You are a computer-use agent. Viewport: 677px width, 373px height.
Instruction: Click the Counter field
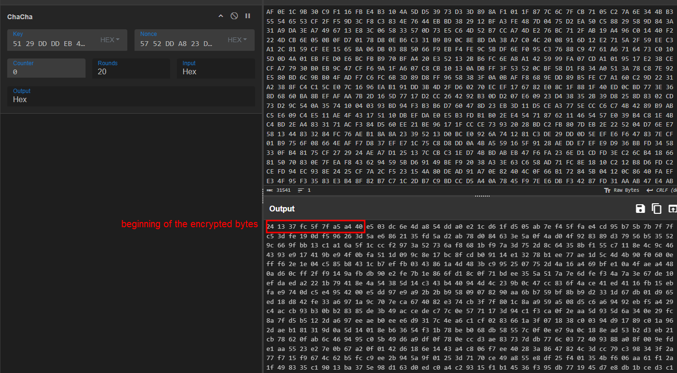click(x=46, y=69)
